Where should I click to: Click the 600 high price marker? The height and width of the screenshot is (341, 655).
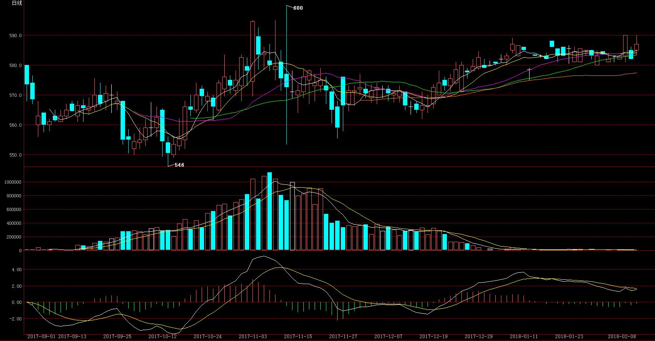point(298,8)
